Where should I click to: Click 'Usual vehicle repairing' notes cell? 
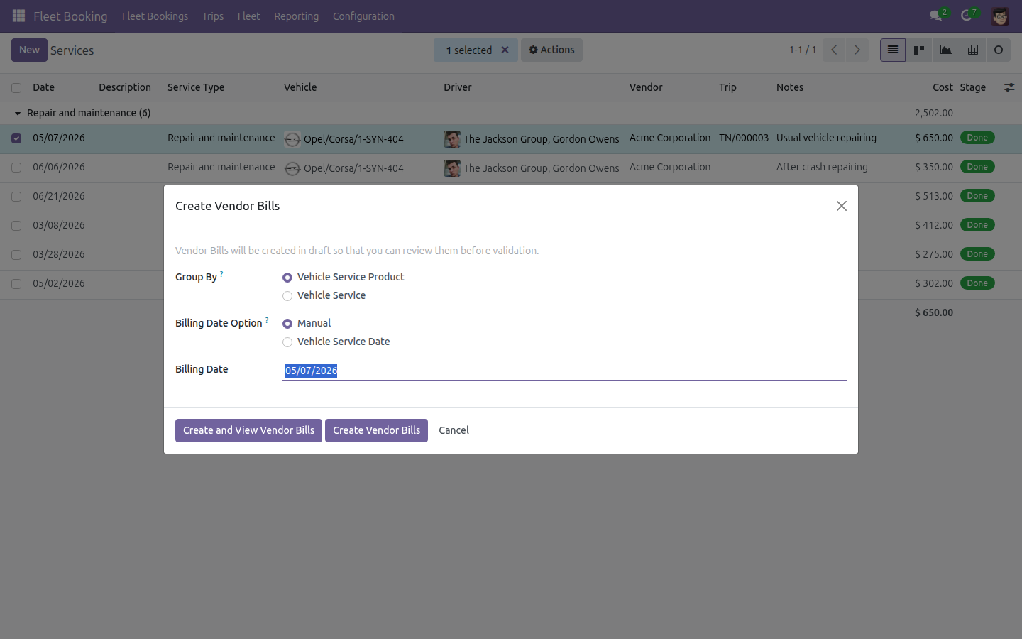click(826, 138)
